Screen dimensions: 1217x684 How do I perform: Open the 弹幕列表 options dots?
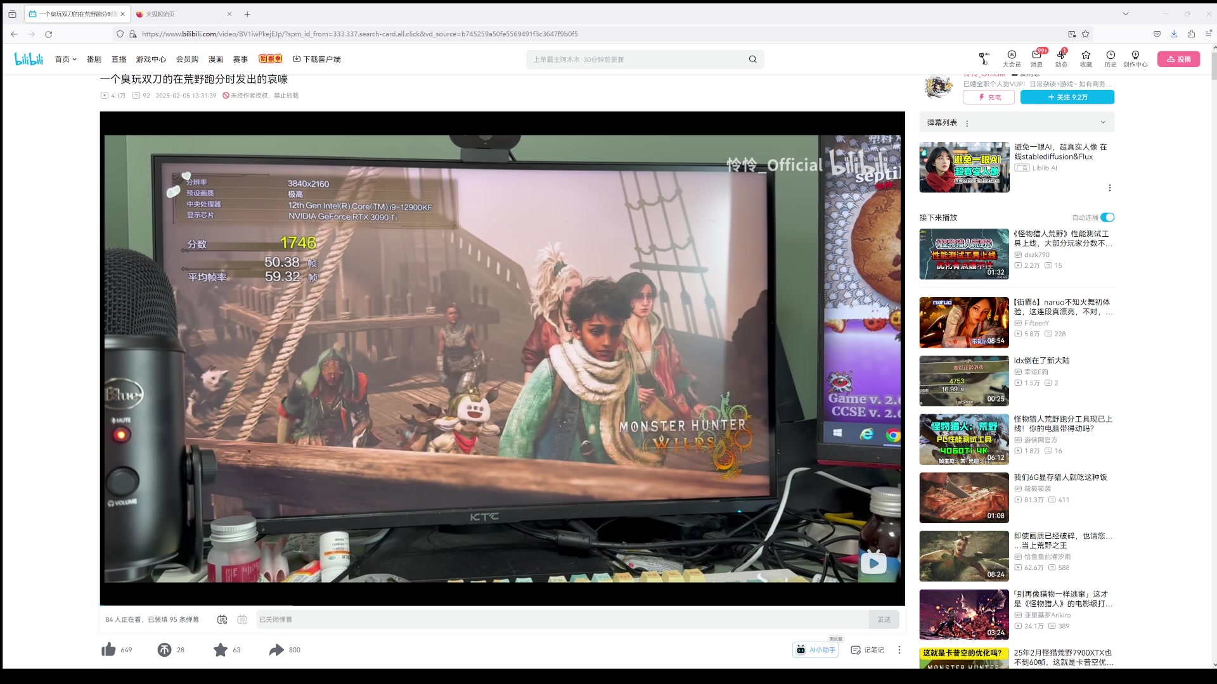pyautogui.click(x=967, y=123)
